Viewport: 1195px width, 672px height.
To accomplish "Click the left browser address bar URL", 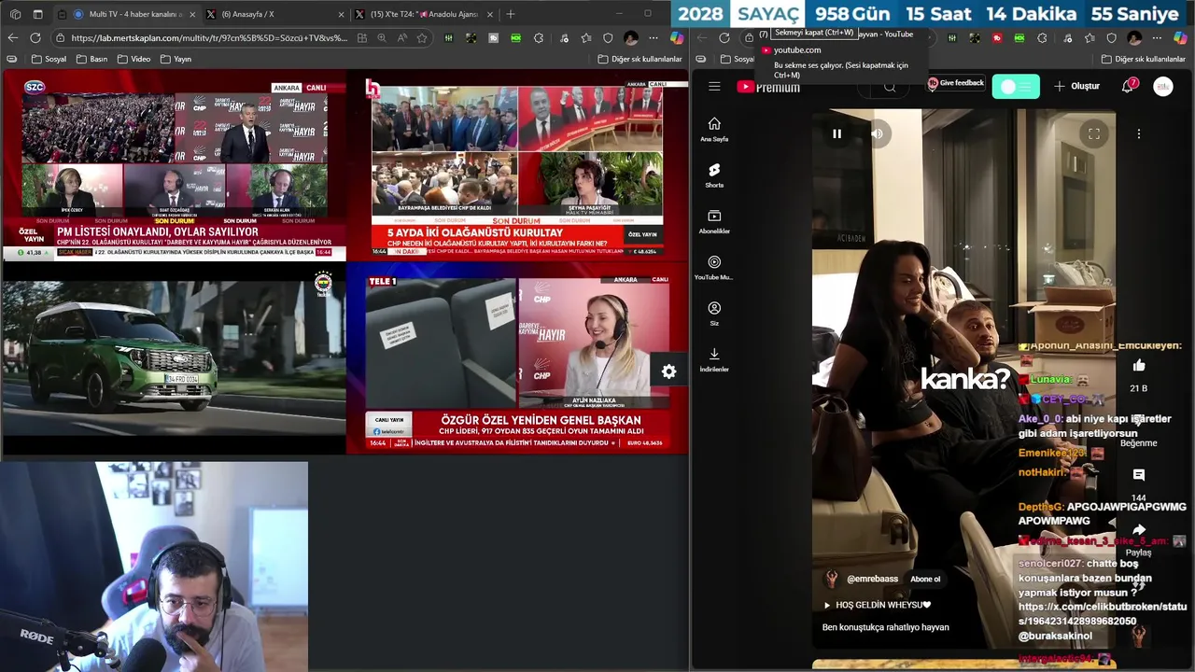I will click(x=208, y=38).
